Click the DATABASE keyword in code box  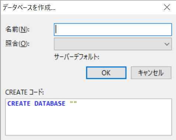(x=50, y=104)
